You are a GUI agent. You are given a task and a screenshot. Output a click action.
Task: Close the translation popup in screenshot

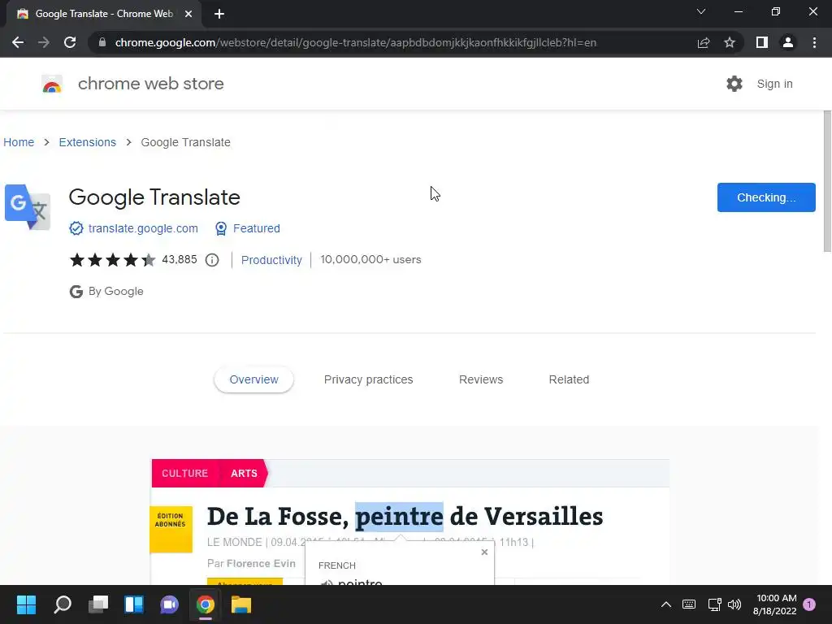pyautogui.click(x=484, y=552)
